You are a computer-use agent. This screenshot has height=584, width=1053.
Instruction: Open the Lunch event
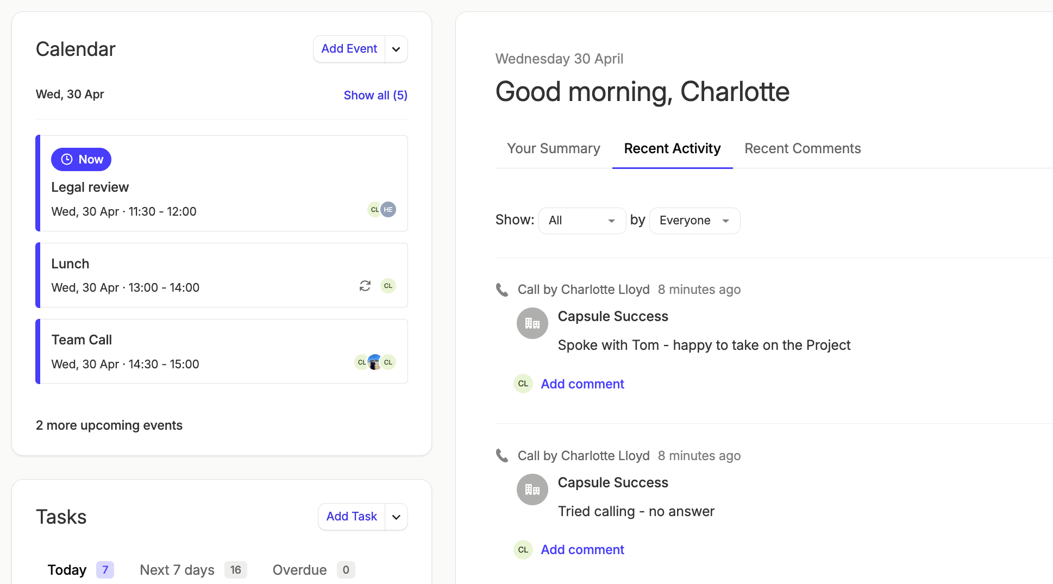click(222, 275)
